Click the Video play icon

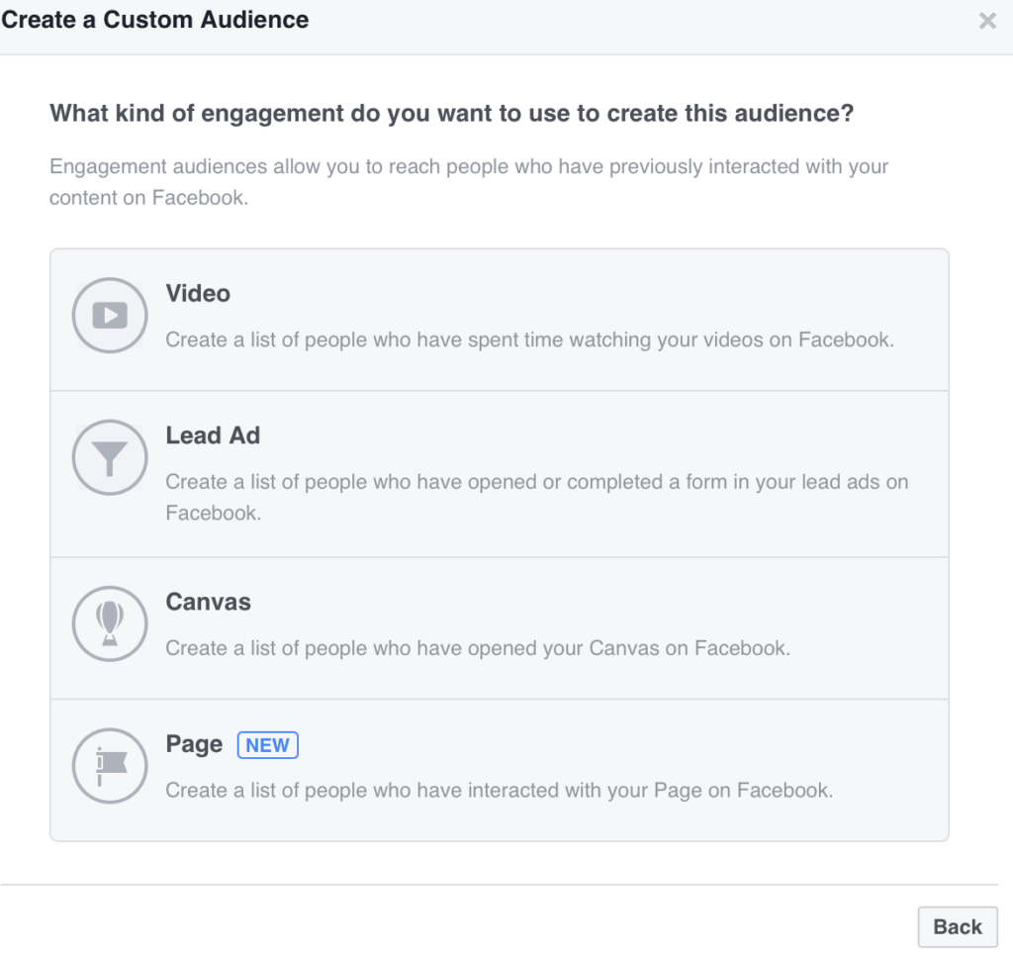point(110,316)
